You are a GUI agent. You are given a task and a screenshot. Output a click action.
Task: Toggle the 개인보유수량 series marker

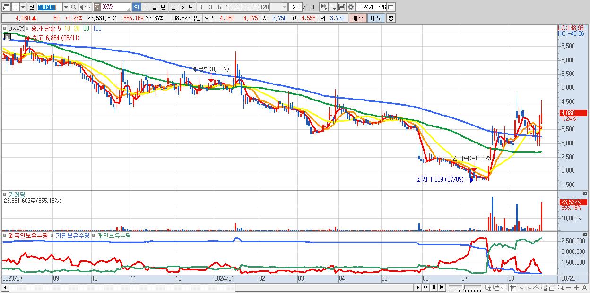tap(94, 235)
